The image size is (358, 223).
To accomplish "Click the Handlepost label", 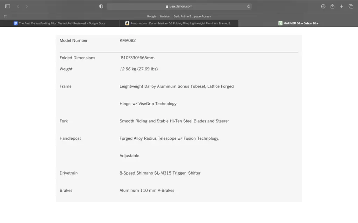I will click(x=70, y=138).
